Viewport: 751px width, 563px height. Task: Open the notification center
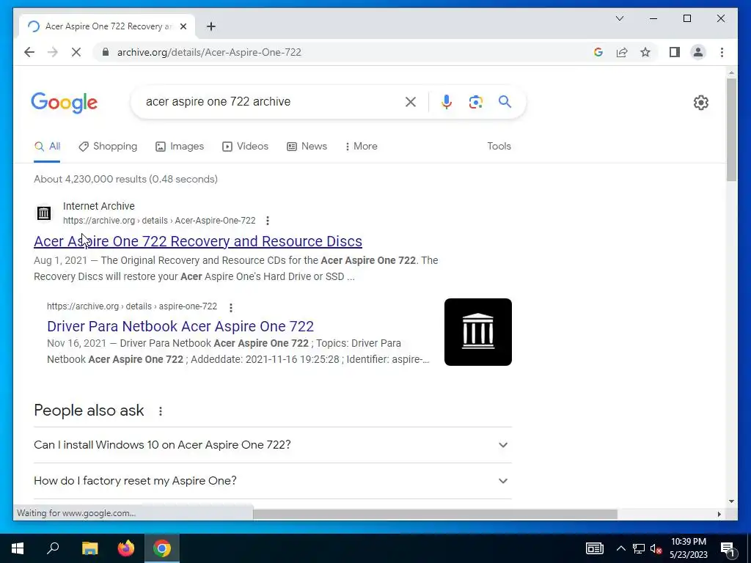pyautogui.click(x=728, y=550)
